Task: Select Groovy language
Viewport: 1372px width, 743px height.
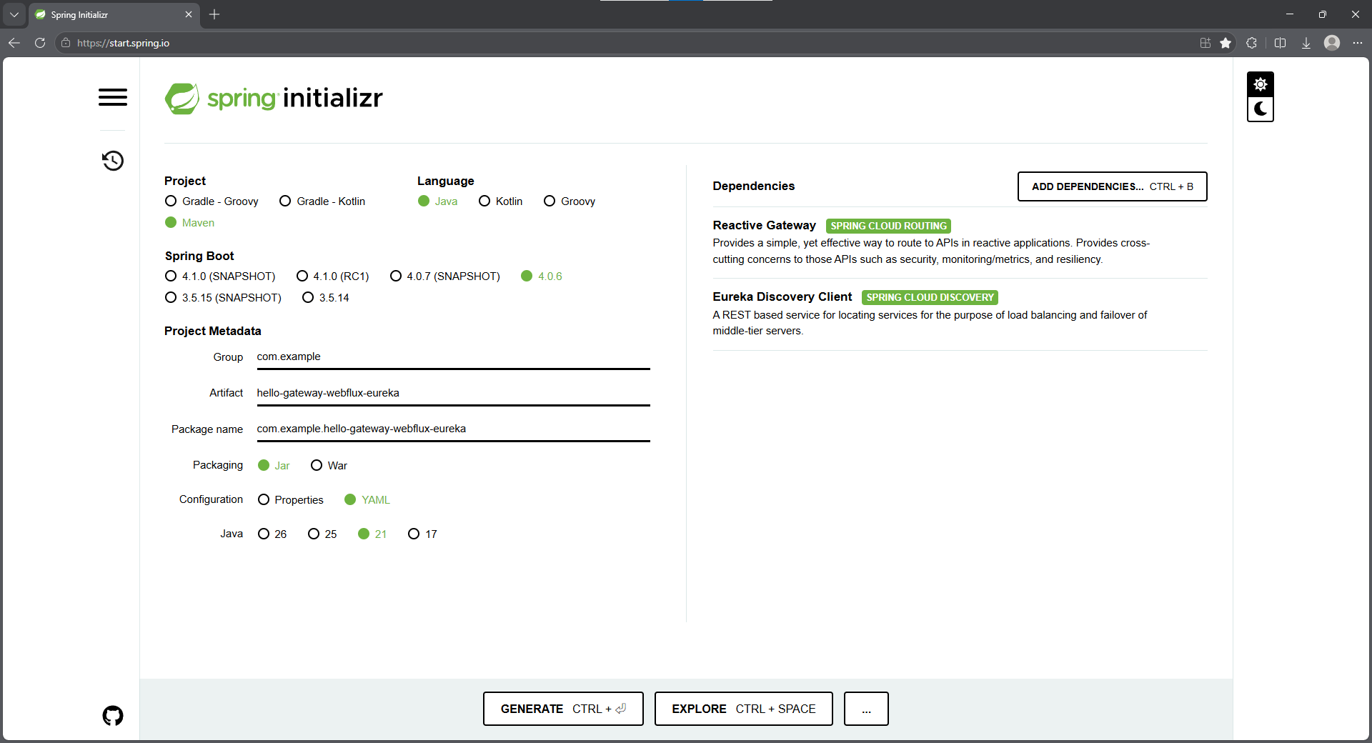Action: point(570,201)
